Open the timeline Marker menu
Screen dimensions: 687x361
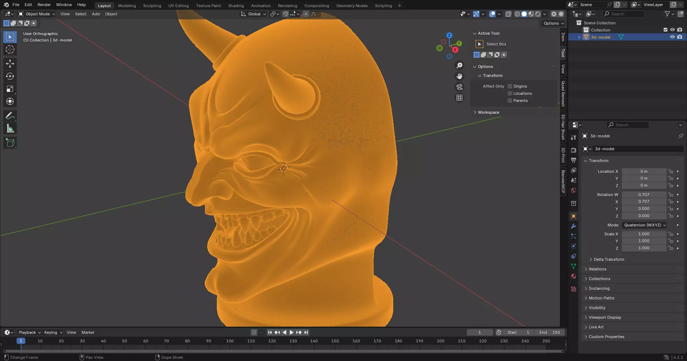pos(88,332)
